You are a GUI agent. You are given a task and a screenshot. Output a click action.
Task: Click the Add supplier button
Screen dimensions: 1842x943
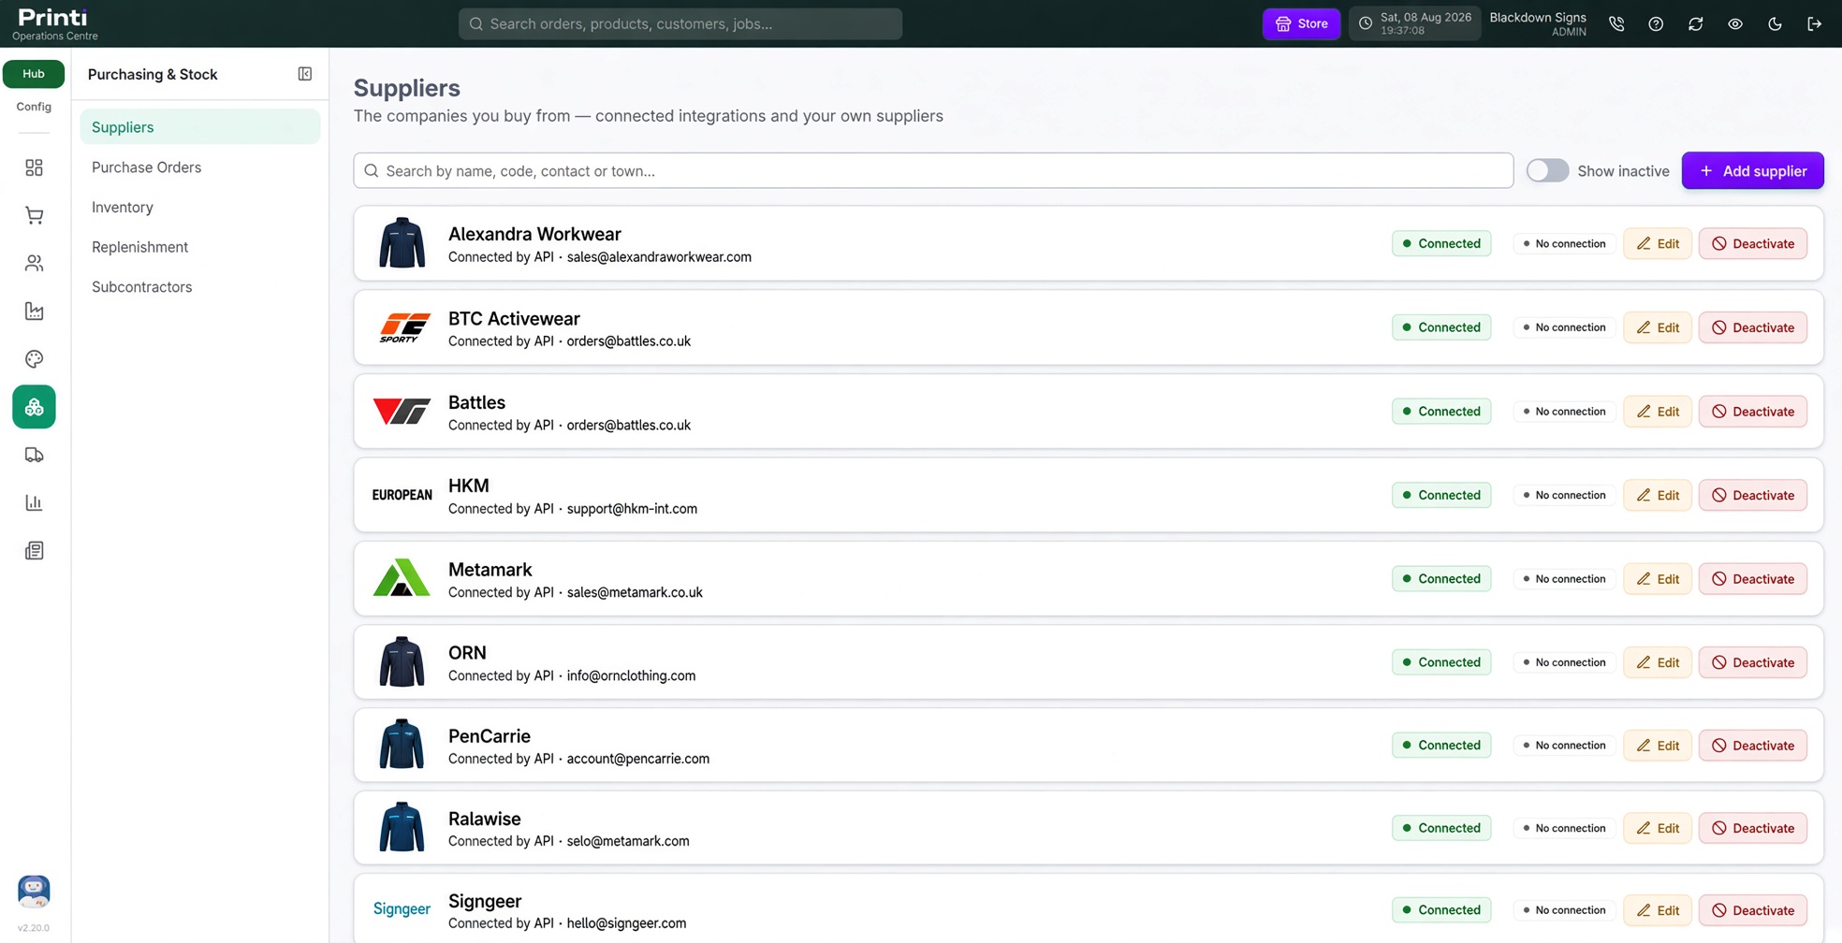1752,170
